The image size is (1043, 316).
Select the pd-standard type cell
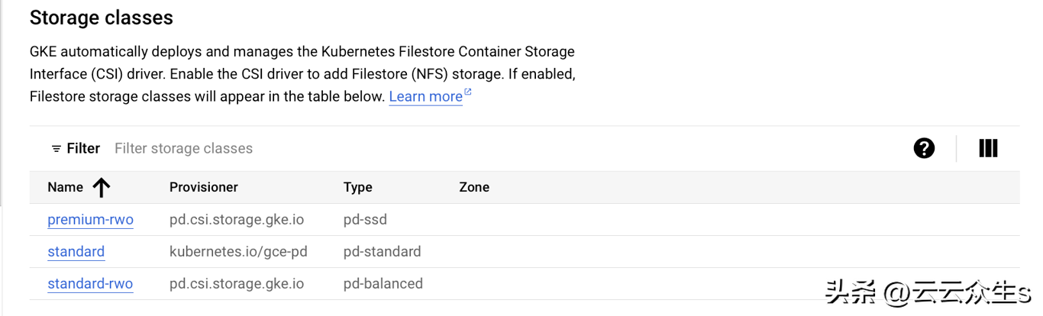click(382, 252)
